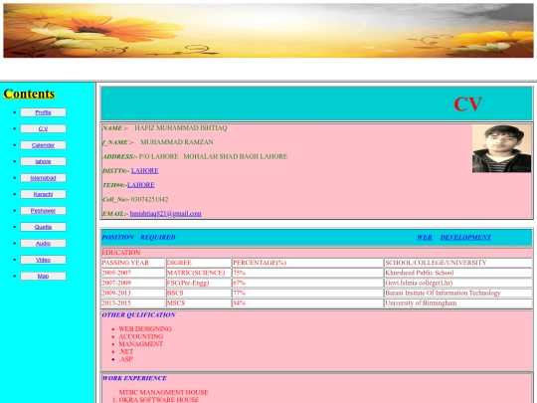Open the Calender sidebar button
This screenshot has height=403, width=537.
43,145
